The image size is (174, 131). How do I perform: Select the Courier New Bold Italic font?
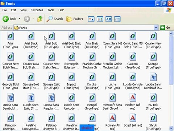point(31,56)
